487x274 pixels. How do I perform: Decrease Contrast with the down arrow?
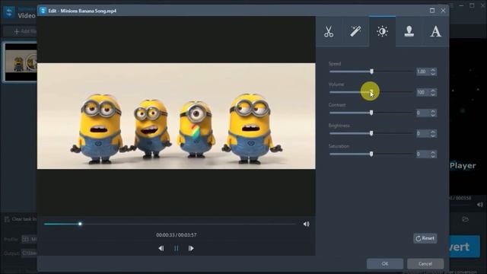tap(433, 115)
